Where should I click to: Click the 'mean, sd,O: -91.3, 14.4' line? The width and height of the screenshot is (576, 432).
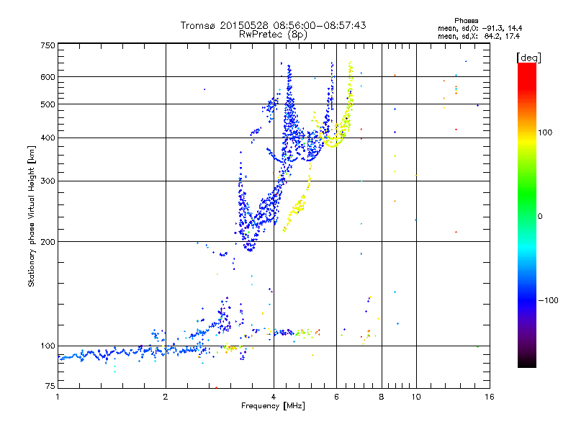pyautogui.click(x=480, y=28)
